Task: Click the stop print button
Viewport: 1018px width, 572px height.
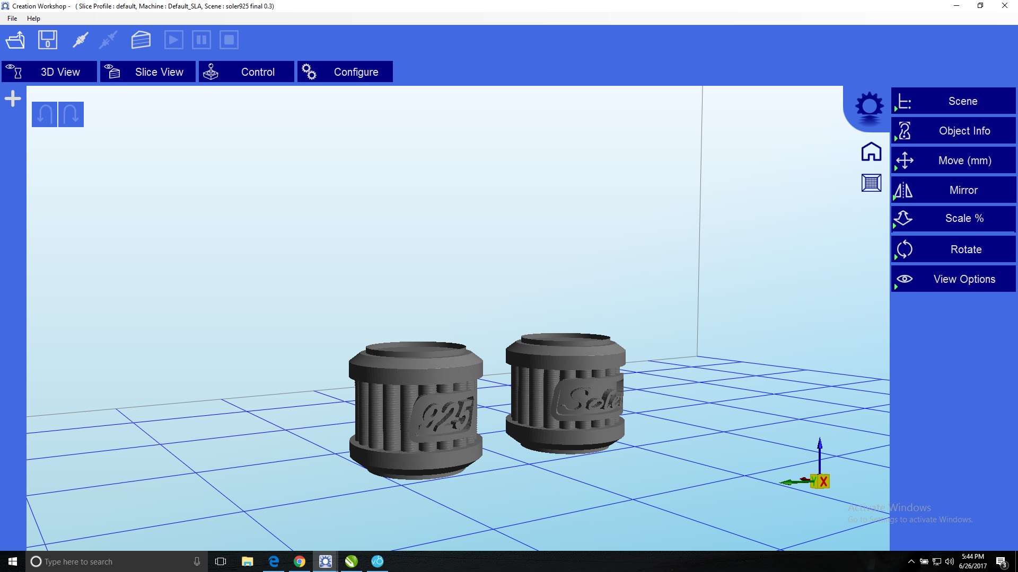Action: click(x=229, y=40)
